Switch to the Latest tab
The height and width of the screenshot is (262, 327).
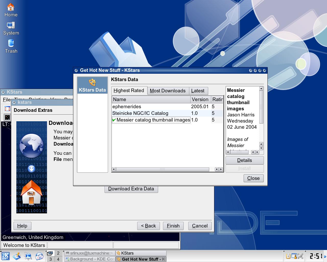[x=198, y=91]
